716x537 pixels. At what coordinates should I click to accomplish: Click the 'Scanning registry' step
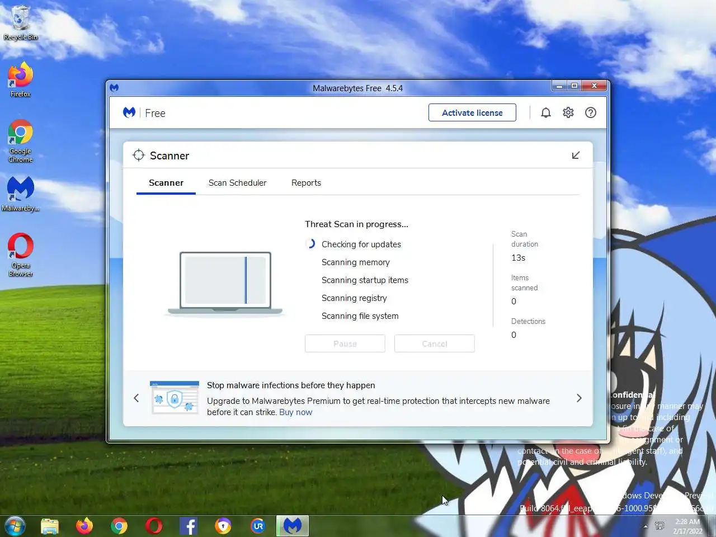coord(354,298)
